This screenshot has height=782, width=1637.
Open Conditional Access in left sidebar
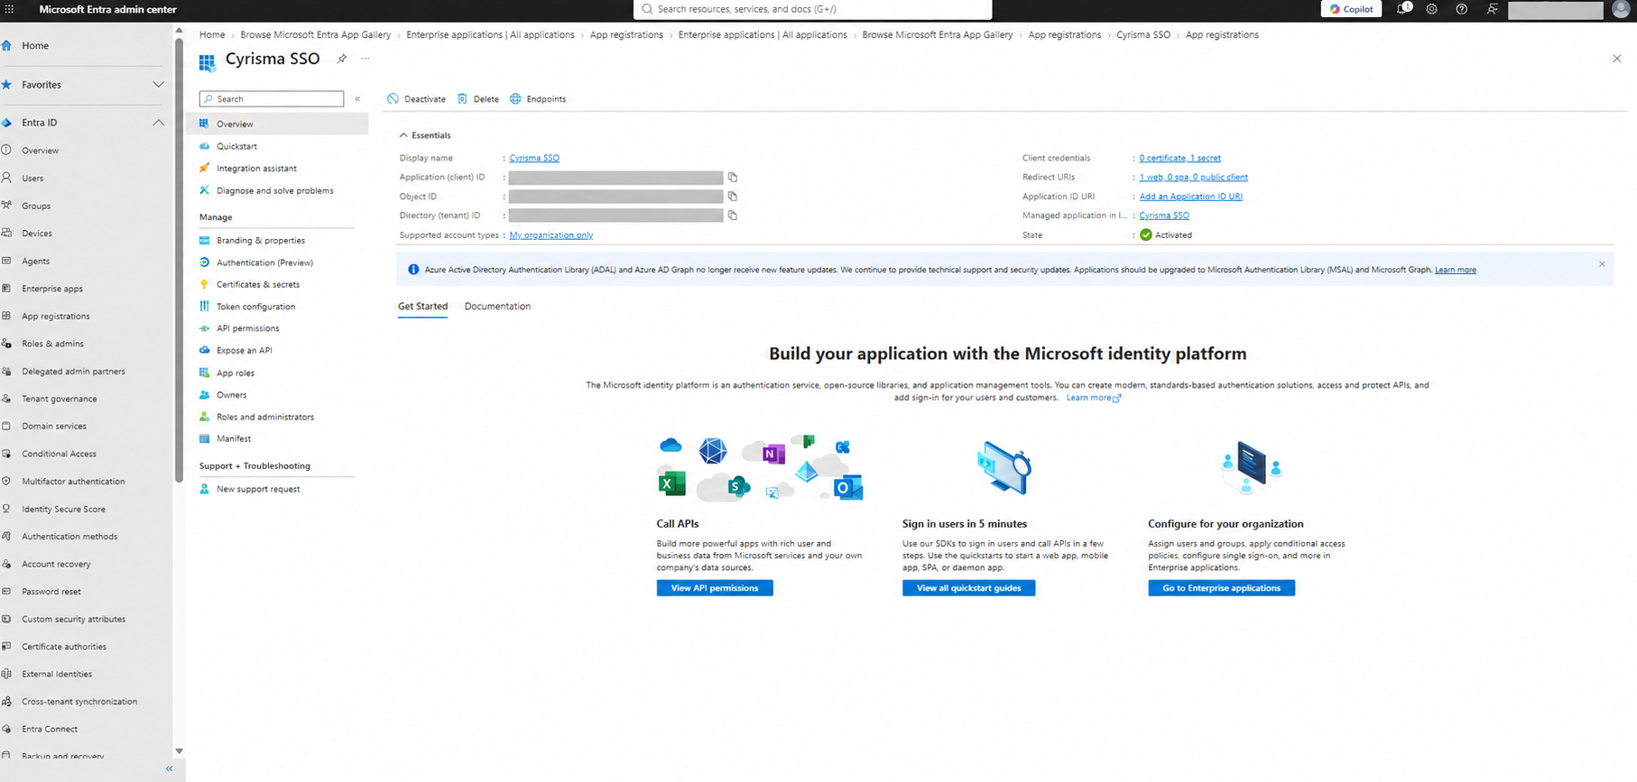click(x=60, y=454)
